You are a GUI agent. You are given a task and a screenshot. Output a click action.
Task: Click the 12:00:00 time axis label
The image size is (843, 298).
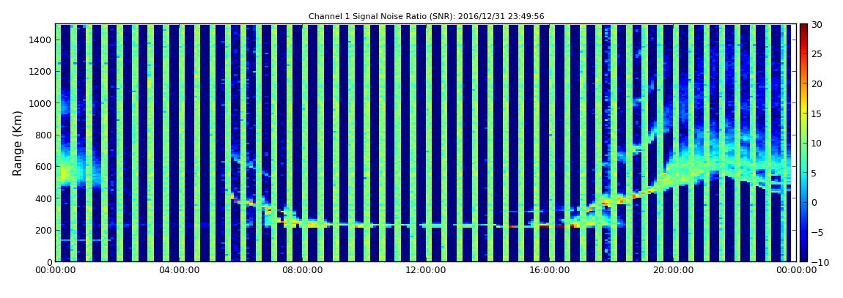pyautogui.click(x=426, y=271)
